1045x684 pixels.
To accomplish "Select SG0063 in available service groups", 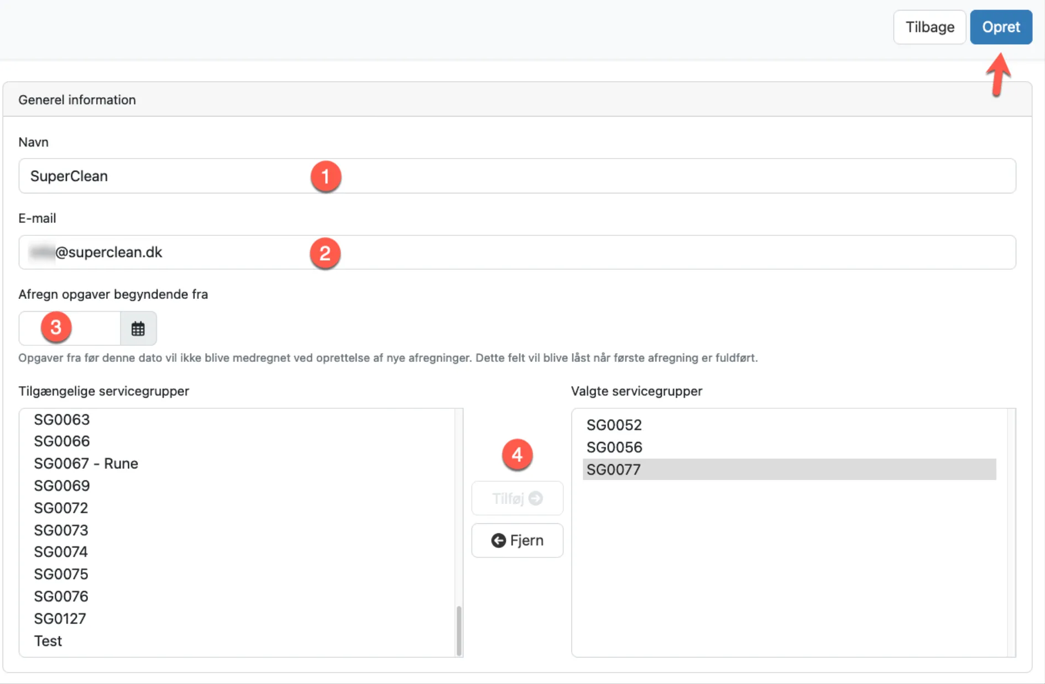I will 62,420.
